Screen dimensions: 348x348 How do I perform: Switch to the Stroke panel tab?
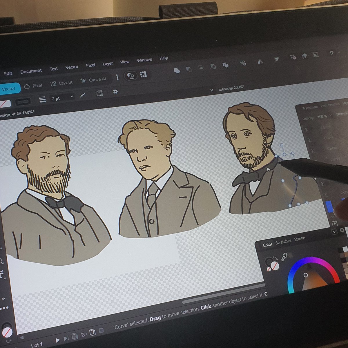point(300,239)
